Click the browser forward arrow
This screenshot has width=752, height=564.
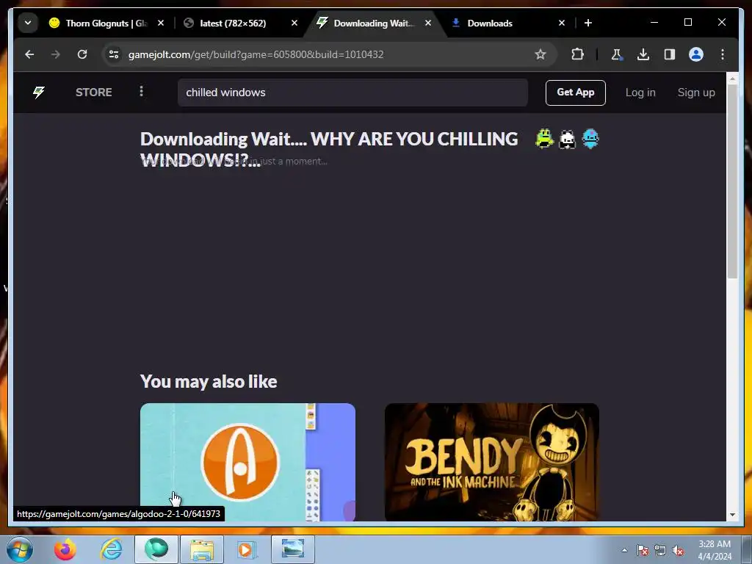click(56, 54)
